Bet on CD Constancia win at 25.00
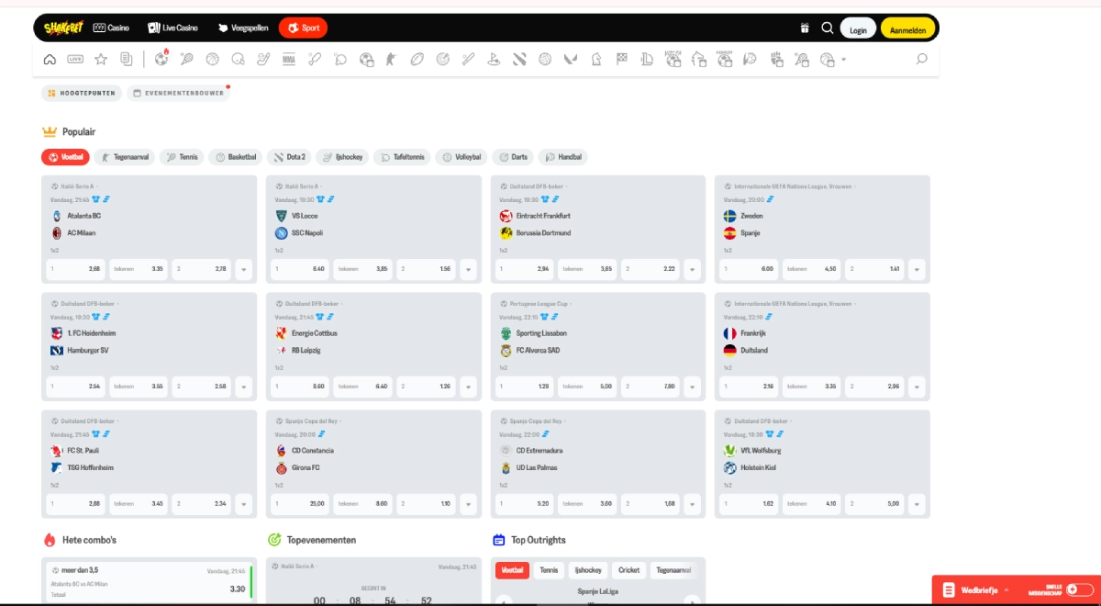1101x606 pixels. click(300, 504)
